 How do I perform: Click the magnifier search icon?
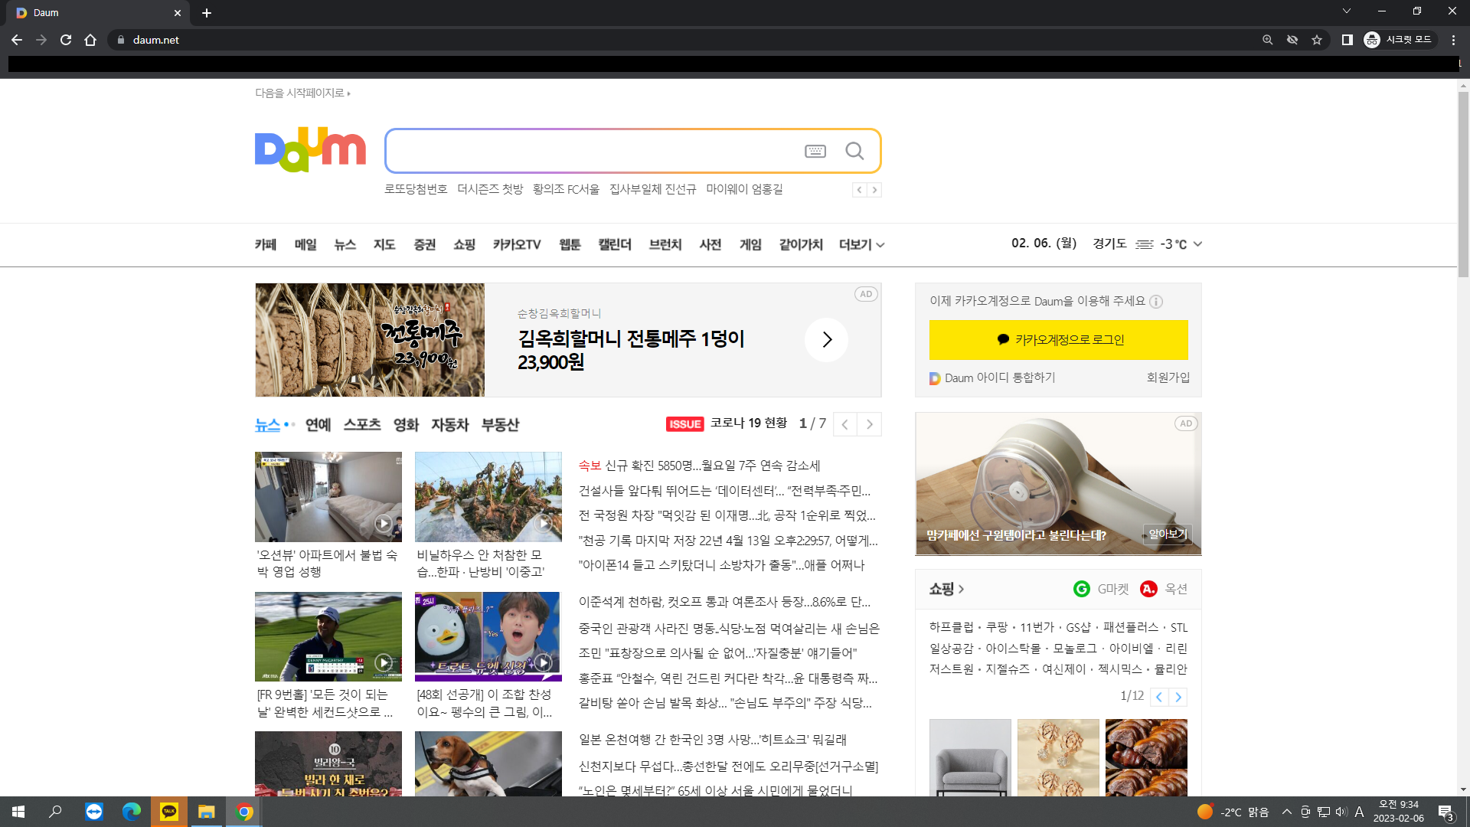tap(854, 152)
